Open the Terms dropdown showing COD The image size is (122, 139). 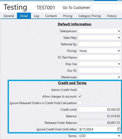click(x=119, y=136)
